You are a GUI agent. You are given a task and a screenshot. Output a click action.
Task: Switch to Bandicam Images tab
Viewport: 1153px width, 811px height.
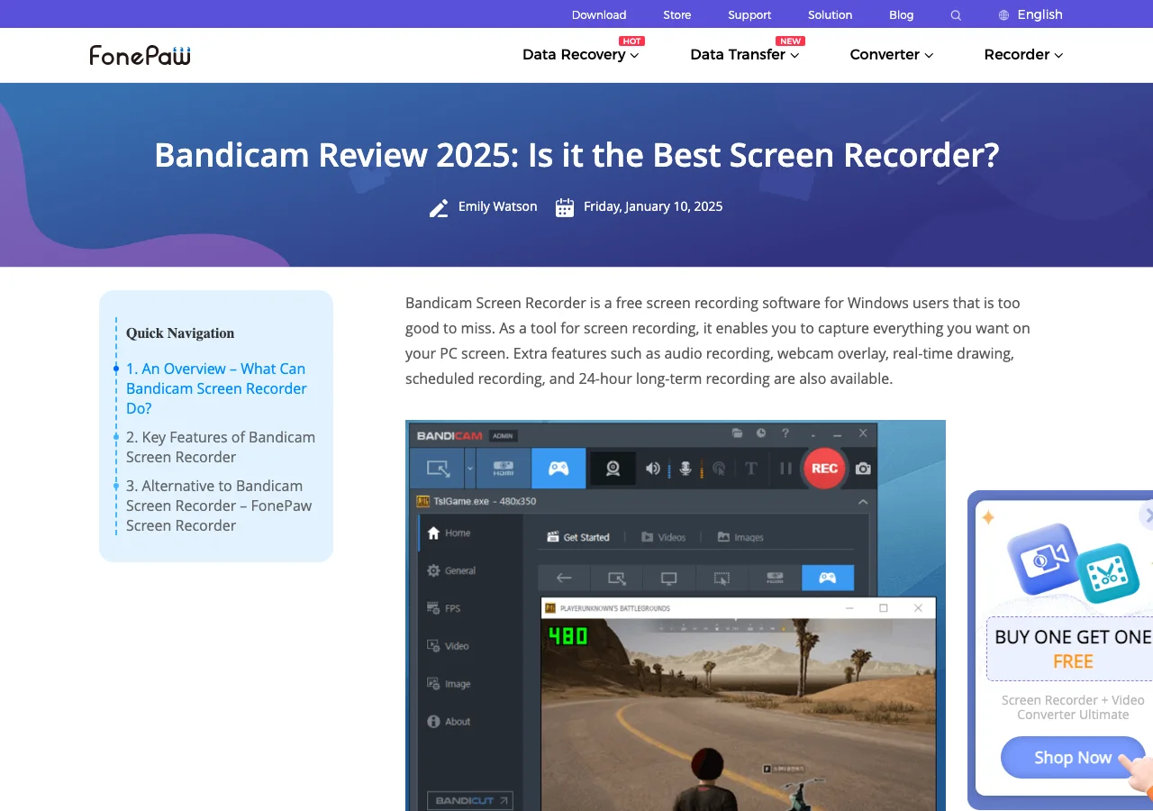pyautogui.click(x=740, y=537)
